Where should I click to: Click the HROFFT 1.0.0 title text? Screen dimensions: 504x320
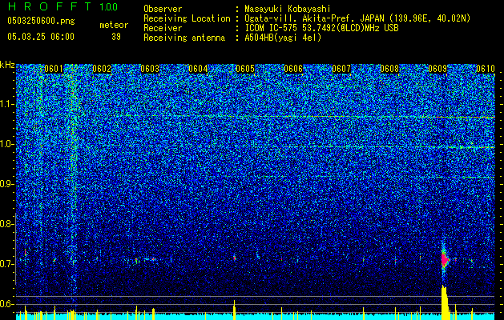tap(62, 6)
